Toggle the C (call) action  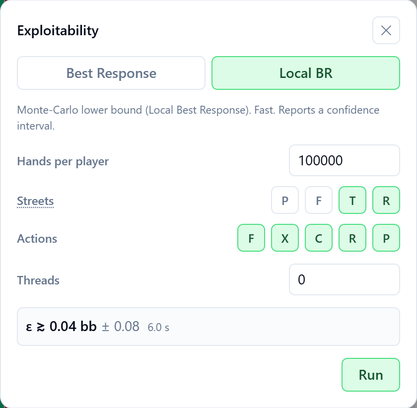pos(319,238)
